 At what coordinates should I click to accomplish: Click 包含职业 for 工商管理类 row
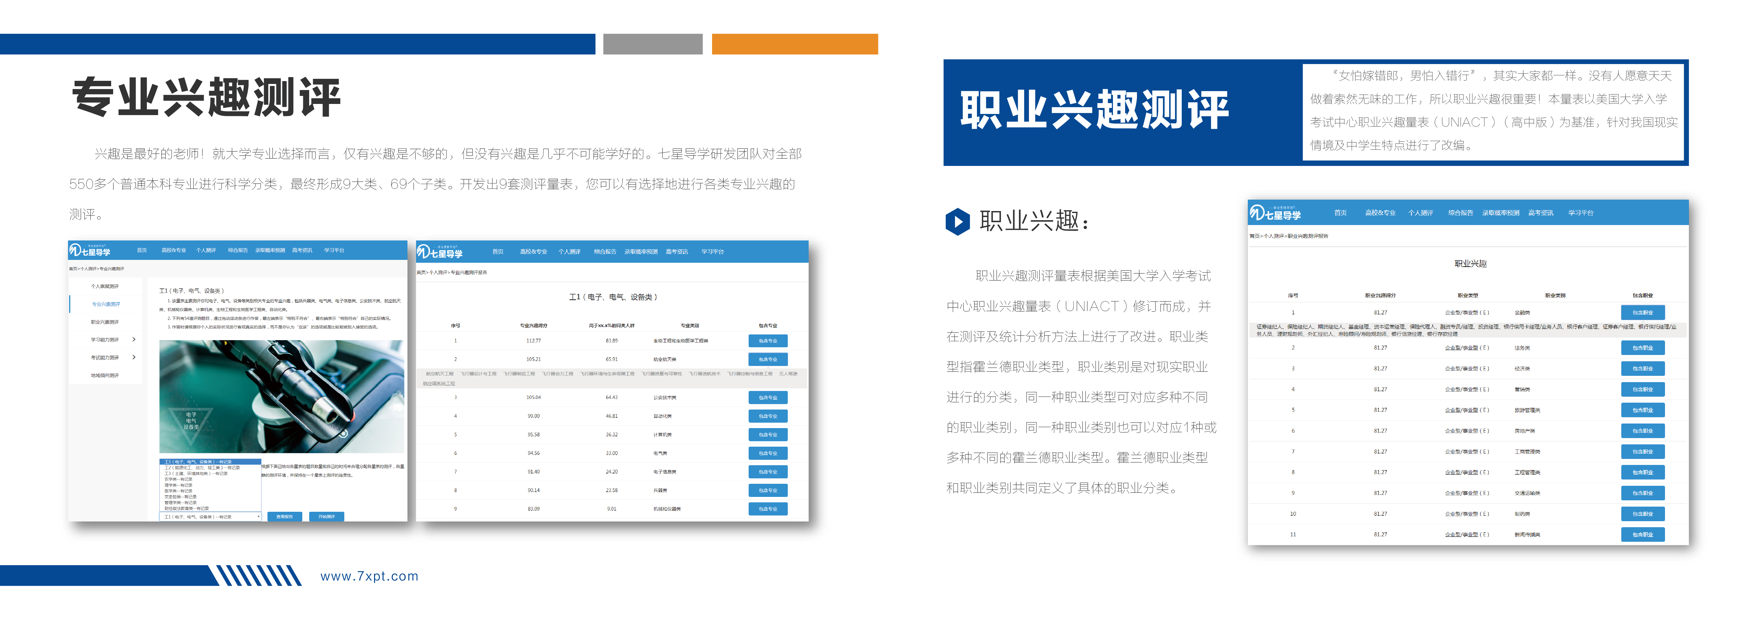coord(1643,452)
